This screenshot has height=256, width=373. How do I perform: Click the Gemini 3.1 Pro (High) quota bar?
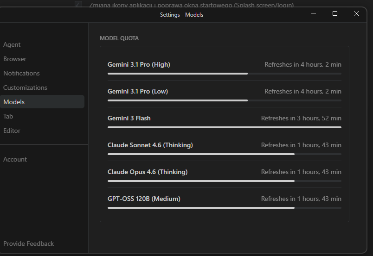(x=225, y=74)
